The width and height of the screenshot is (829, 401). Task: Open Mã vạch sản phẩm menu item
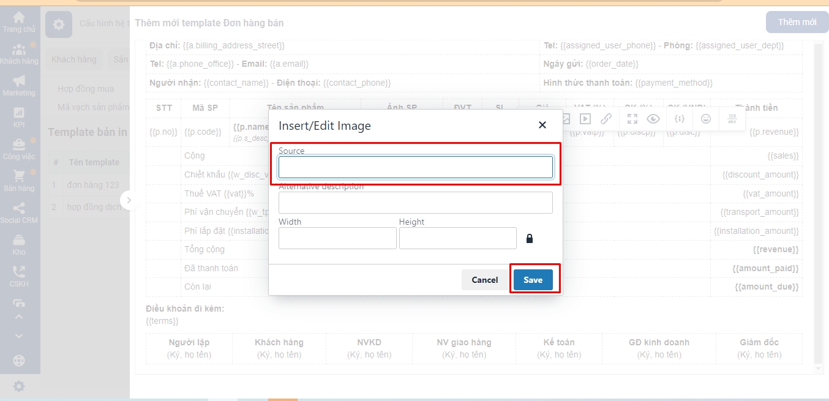93,107
